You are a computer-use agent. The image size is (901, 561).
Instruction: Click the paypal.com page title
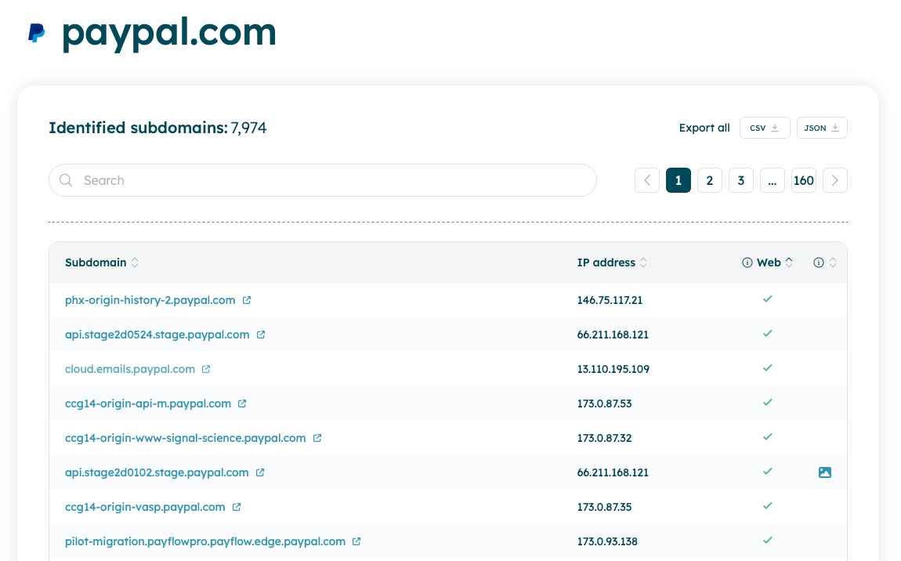169,33
